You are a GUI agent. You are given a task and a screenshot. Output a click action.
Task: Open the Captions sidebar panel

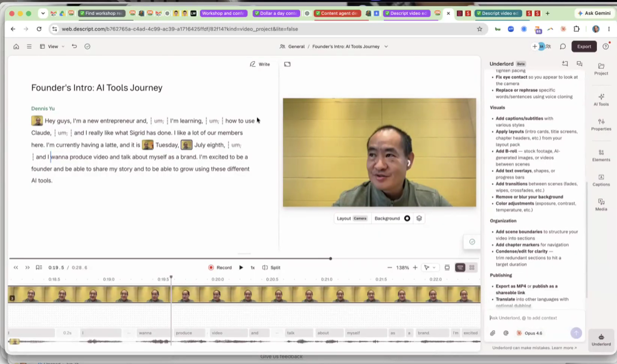(601, 180)
